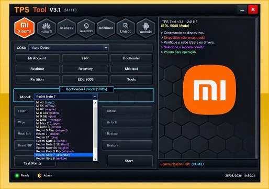Open the Sideload tab

[x=131, y=69]
